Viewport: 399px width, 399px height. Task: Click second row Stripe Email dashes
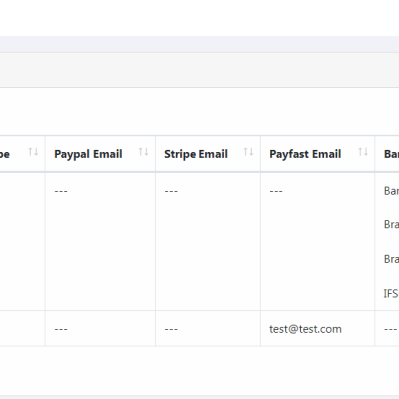click(171, 329)
